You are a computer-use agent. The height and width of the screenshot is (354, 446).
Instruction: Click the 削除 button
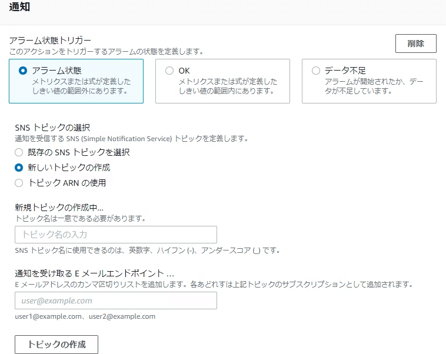click(415, 44)
